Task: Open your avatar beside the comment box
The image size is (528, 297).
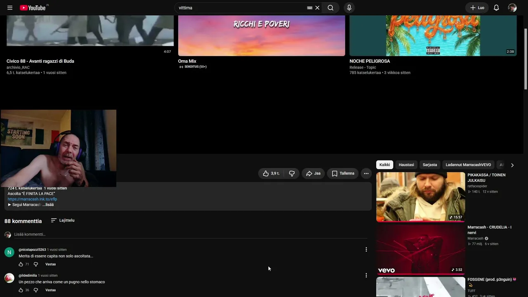Action: (x=7, y=235)
